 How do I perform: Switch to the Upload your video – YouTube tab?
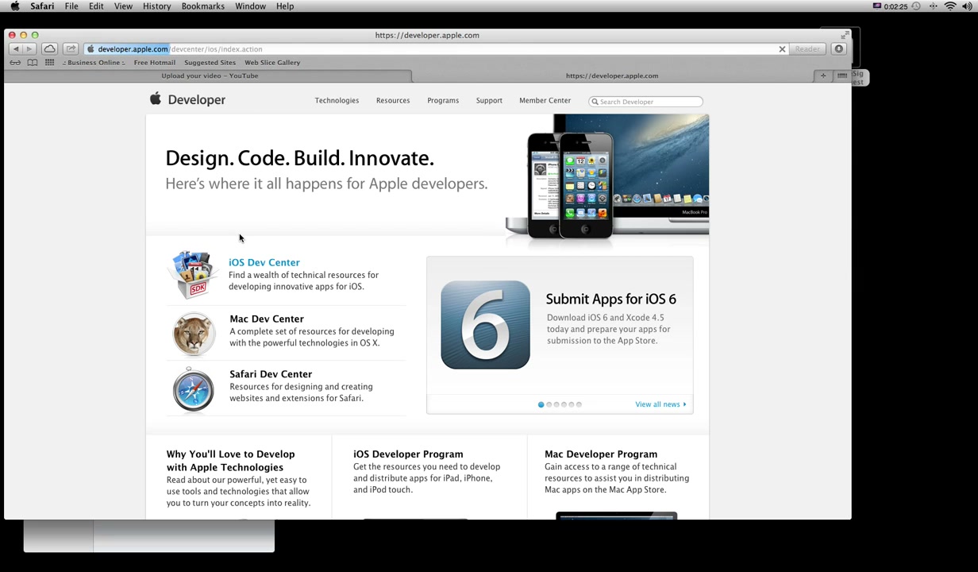(210, 75)
